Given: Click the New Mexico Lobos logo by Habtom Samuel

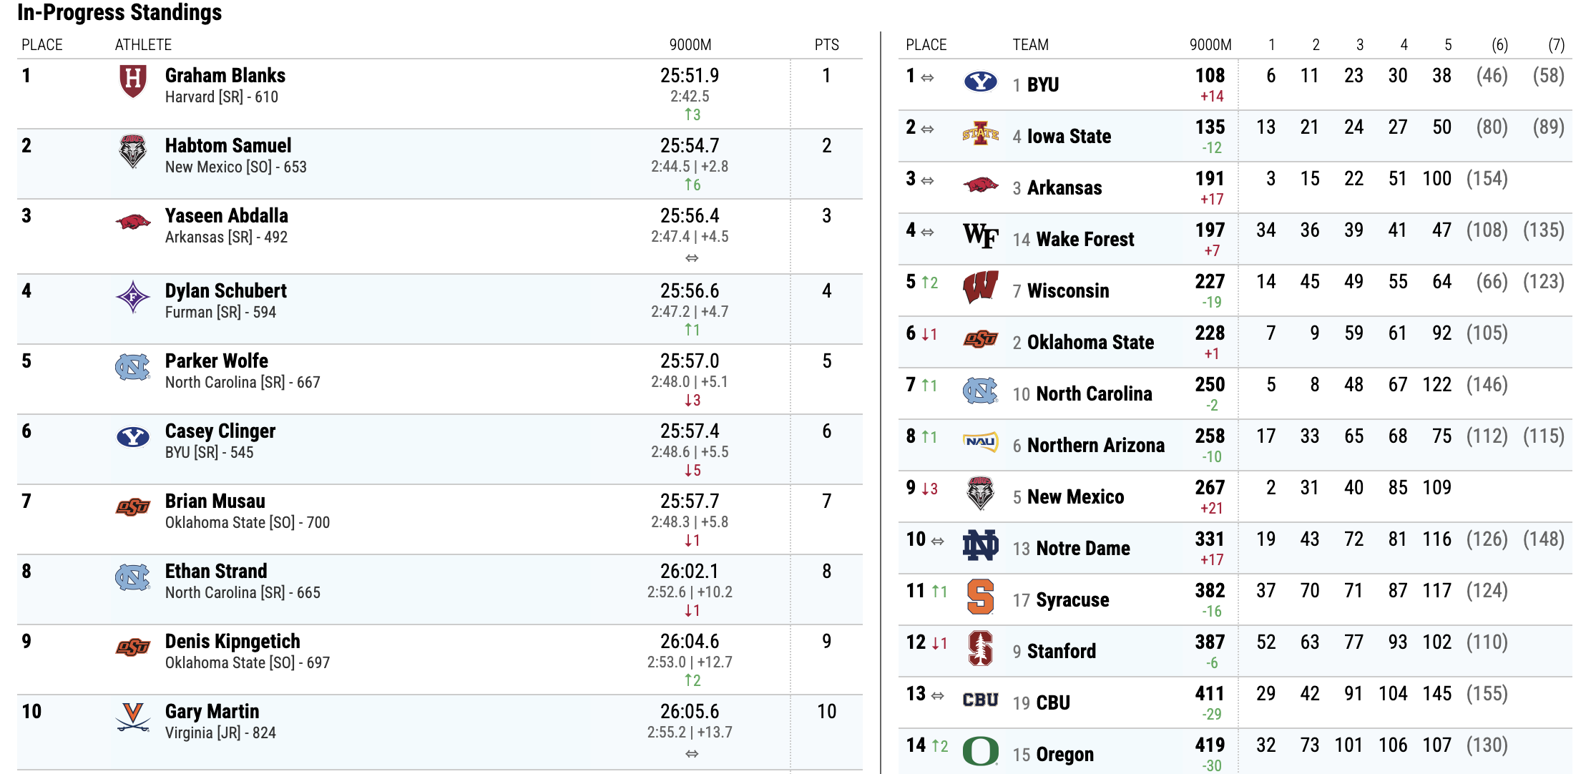Looking at the screenshot, I should coord(132,152).
